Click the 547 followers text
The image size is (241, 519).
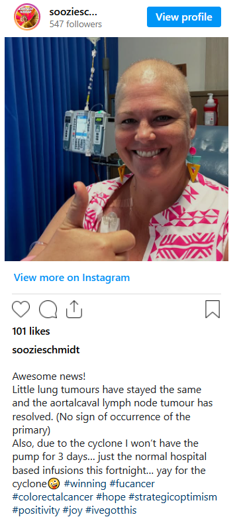coord(75,24)
